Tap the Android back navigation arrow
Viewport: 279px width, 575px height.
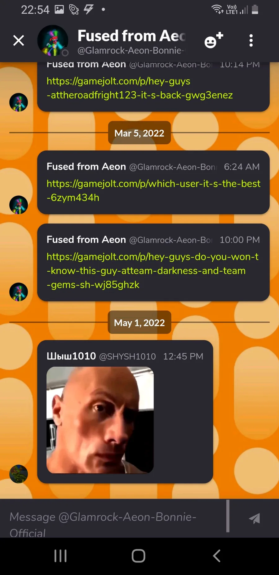(x=217, y=556)
